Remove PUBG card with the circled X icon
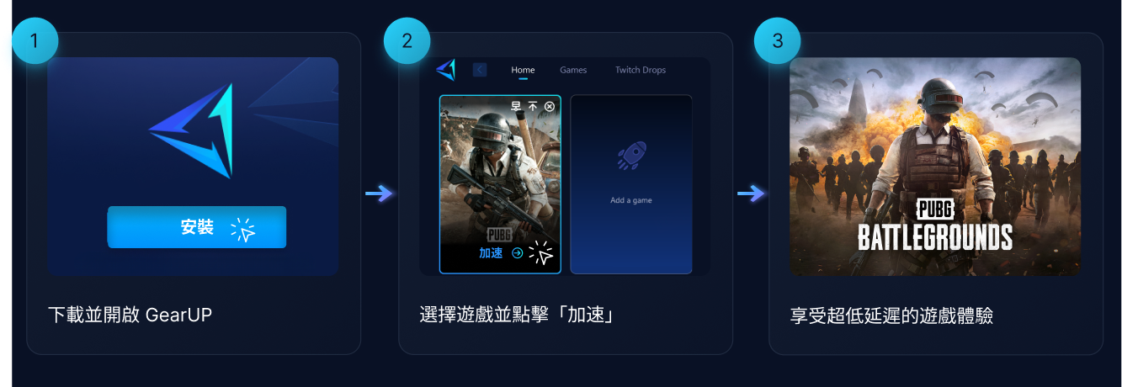Screen dimensions: 1122x387 click(x=550, y=106)
